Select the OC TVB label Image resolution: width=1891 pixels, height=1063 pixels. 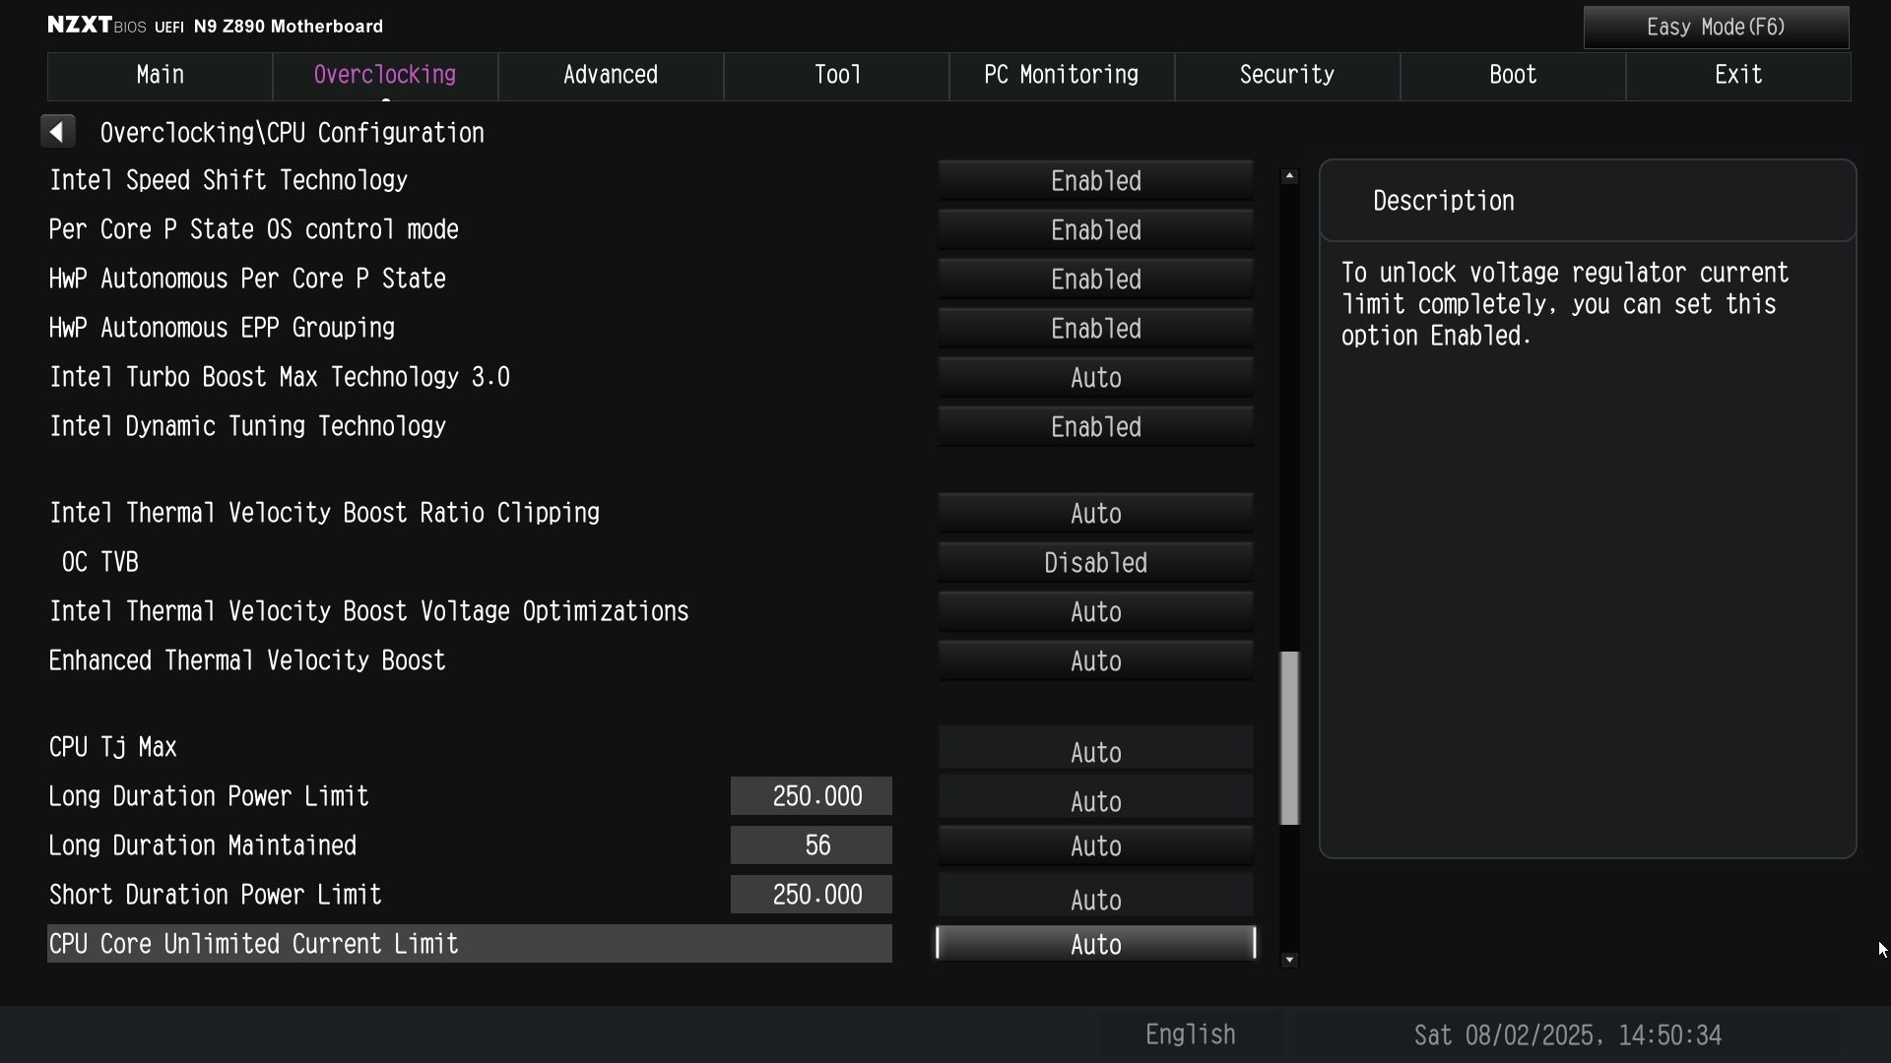[99, 563]
